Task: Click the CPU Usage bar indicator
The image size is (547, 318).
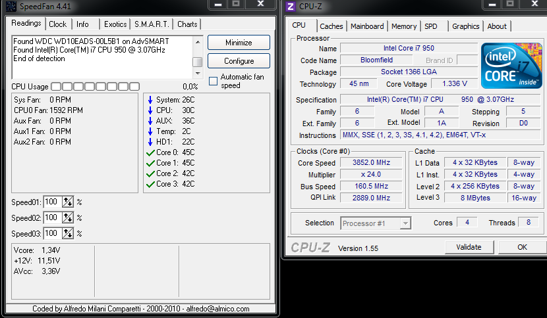Action: 96,86
